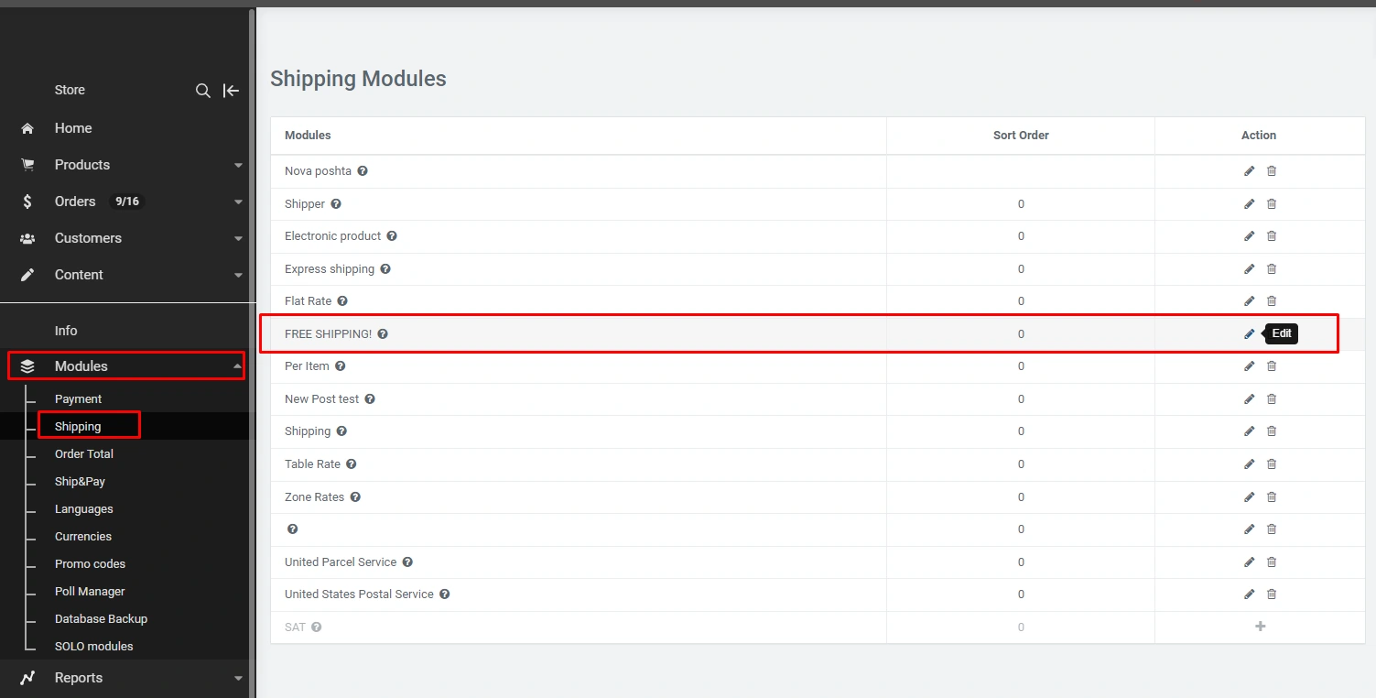Screen dimensions: 1376x698
Task: Edit the FREE SHIPPING! module
Action: (1249, 334)
